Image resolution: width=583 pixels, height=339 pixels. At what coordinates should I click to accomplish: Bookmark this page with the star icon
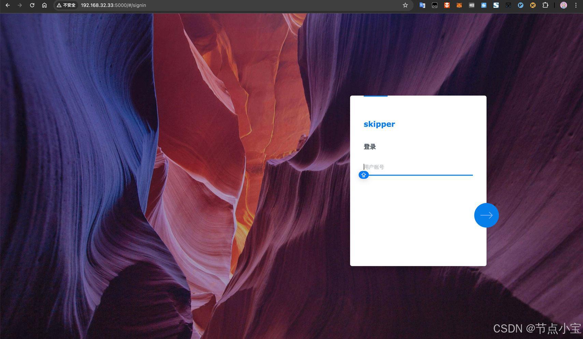pos(405,5)
